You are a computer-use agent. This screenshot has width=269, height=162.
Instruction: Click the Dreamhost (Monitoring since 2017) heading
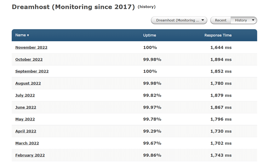click(73, 7)
